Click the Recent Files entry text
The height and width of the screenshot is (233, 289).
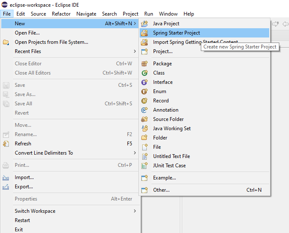click(x=28, y=51)
